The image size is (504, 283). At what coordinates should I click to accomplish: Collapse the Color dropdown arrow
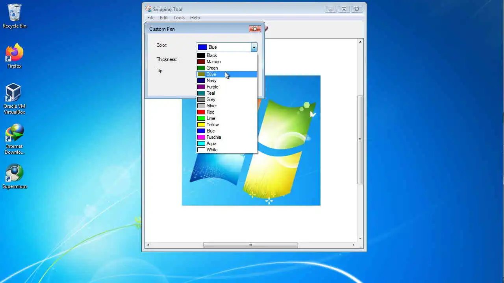coord(254,47)
